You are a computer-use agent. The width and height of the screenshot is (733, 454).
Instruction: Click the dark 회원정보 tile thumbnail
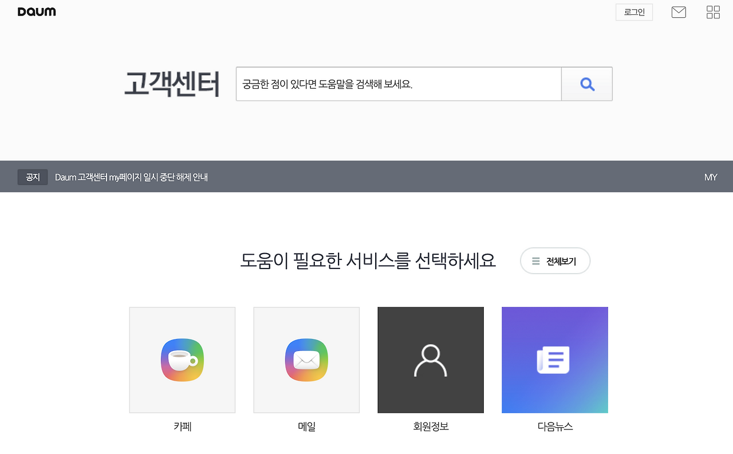(x=430, y=360)
